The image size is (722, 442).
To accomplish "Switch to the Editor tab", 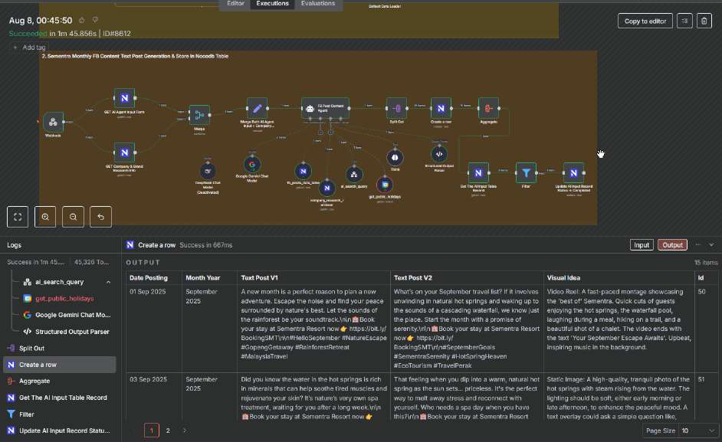I will (x=235, y=4).
